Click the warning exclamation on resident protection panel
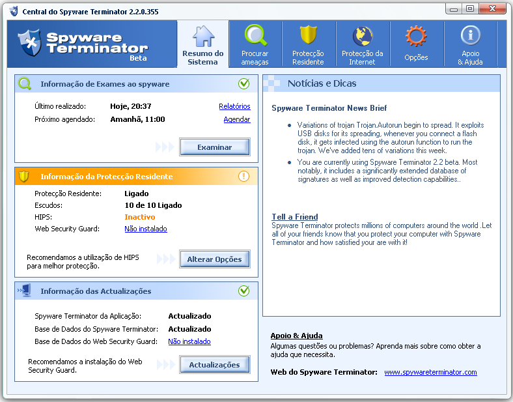 click(x=243, y=176)
